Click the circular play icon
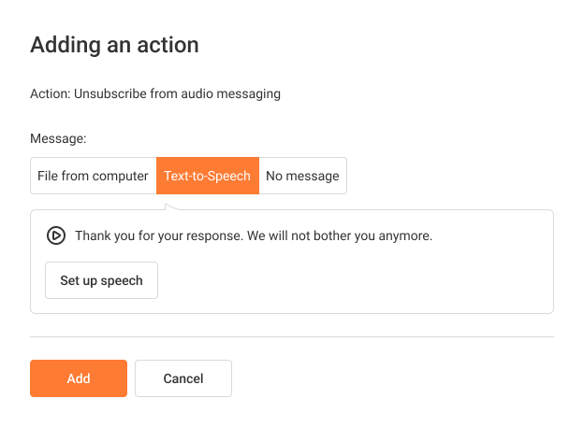The height and width of the screenshot is (427, 584). click(56, 235)
